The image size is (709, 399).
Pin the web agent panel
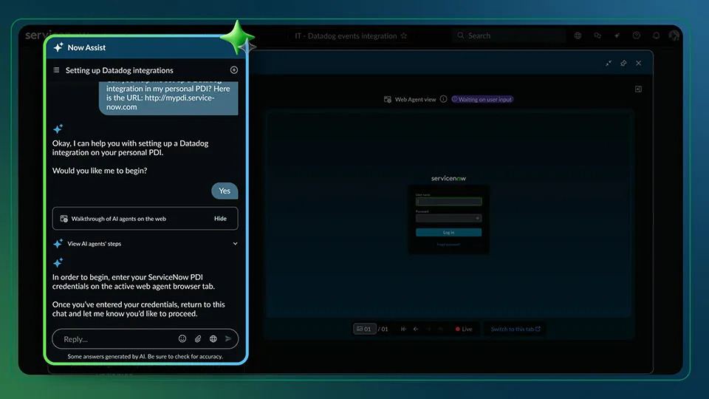(x=623, y=64)
